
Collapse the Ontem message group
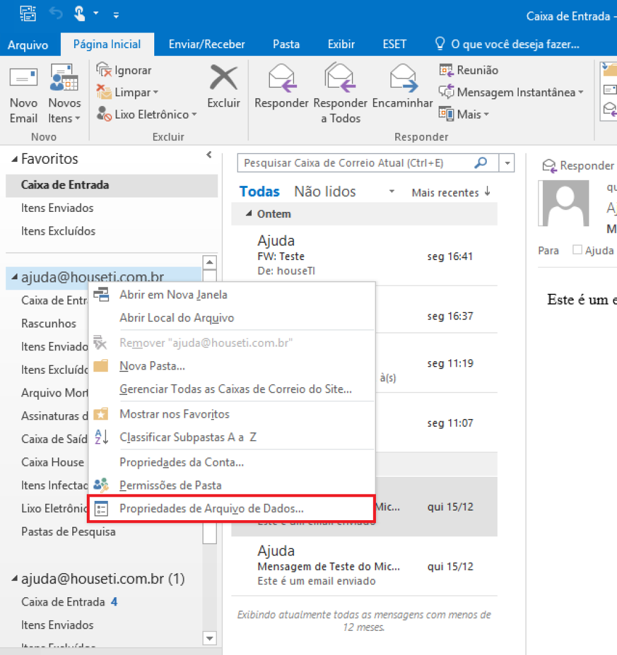tap(249, 214)
